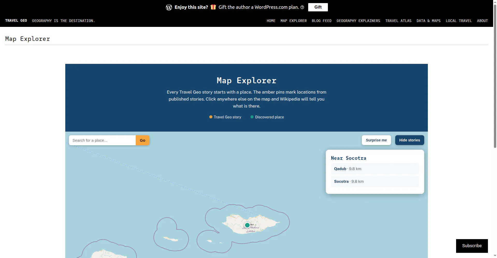This screenshot has height=258, width=497.
Task: Click the Travel Geo site title
Action: pyautogui.click(x=16, y=21)
